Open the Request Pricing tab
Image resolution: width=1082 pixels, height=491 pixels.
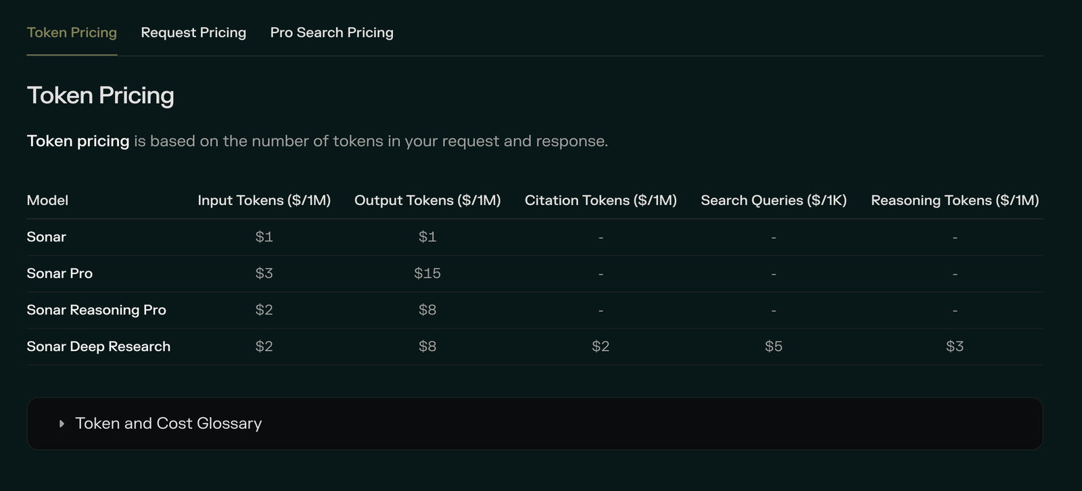point(193,32)
